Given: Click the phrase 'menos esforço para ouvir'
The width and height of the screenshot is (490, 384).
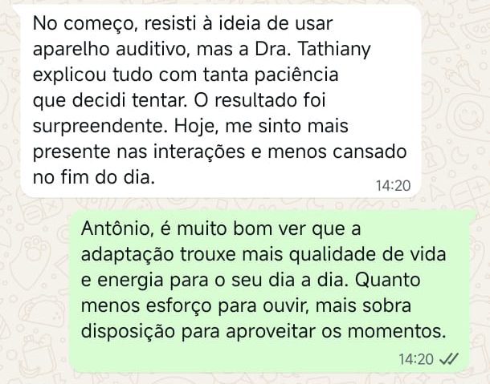Looking at the screenshot, I should (x=194, y=306).
